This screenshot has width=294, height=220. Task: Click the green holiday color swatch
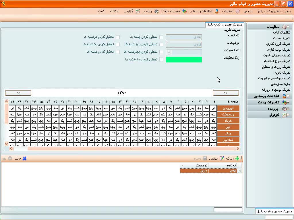tap(184, 60)
